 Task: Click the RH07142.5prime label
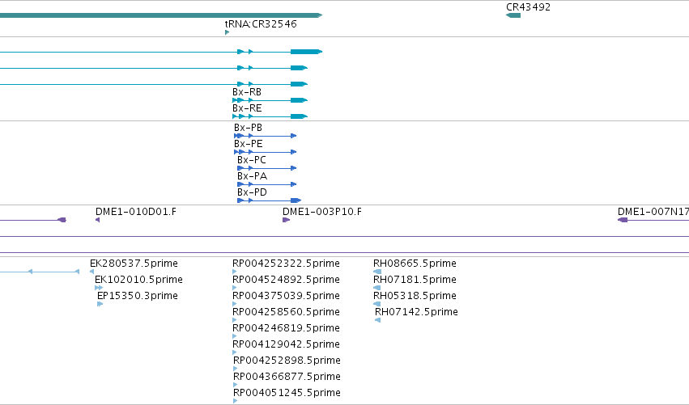pos(416,312)
